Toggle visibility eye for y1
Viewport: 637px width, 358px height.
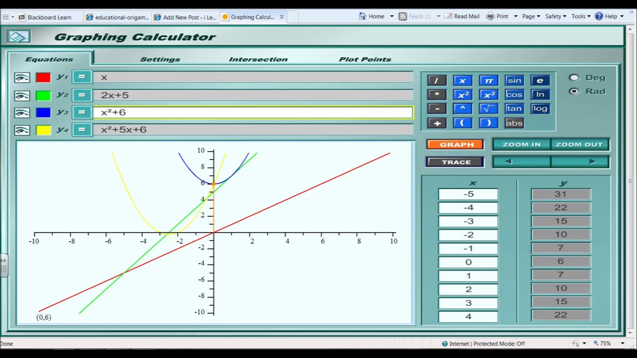tap(22, 78)
